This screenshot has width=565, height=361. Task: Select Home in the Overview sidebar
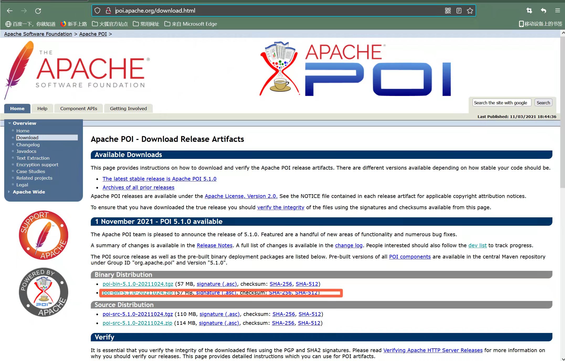click(x=23, y=131)
